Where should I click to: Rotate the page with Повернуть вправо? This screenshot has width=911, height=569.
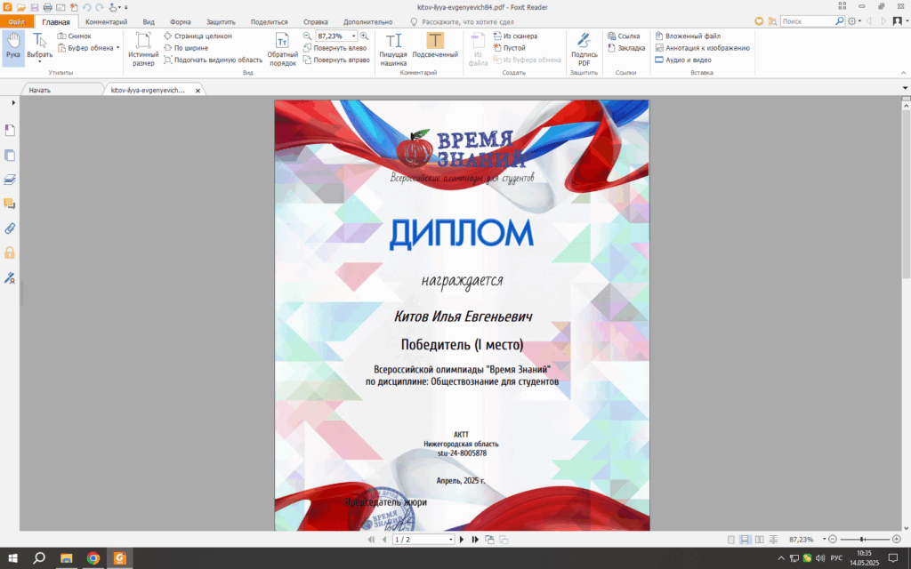coord(336,60)
